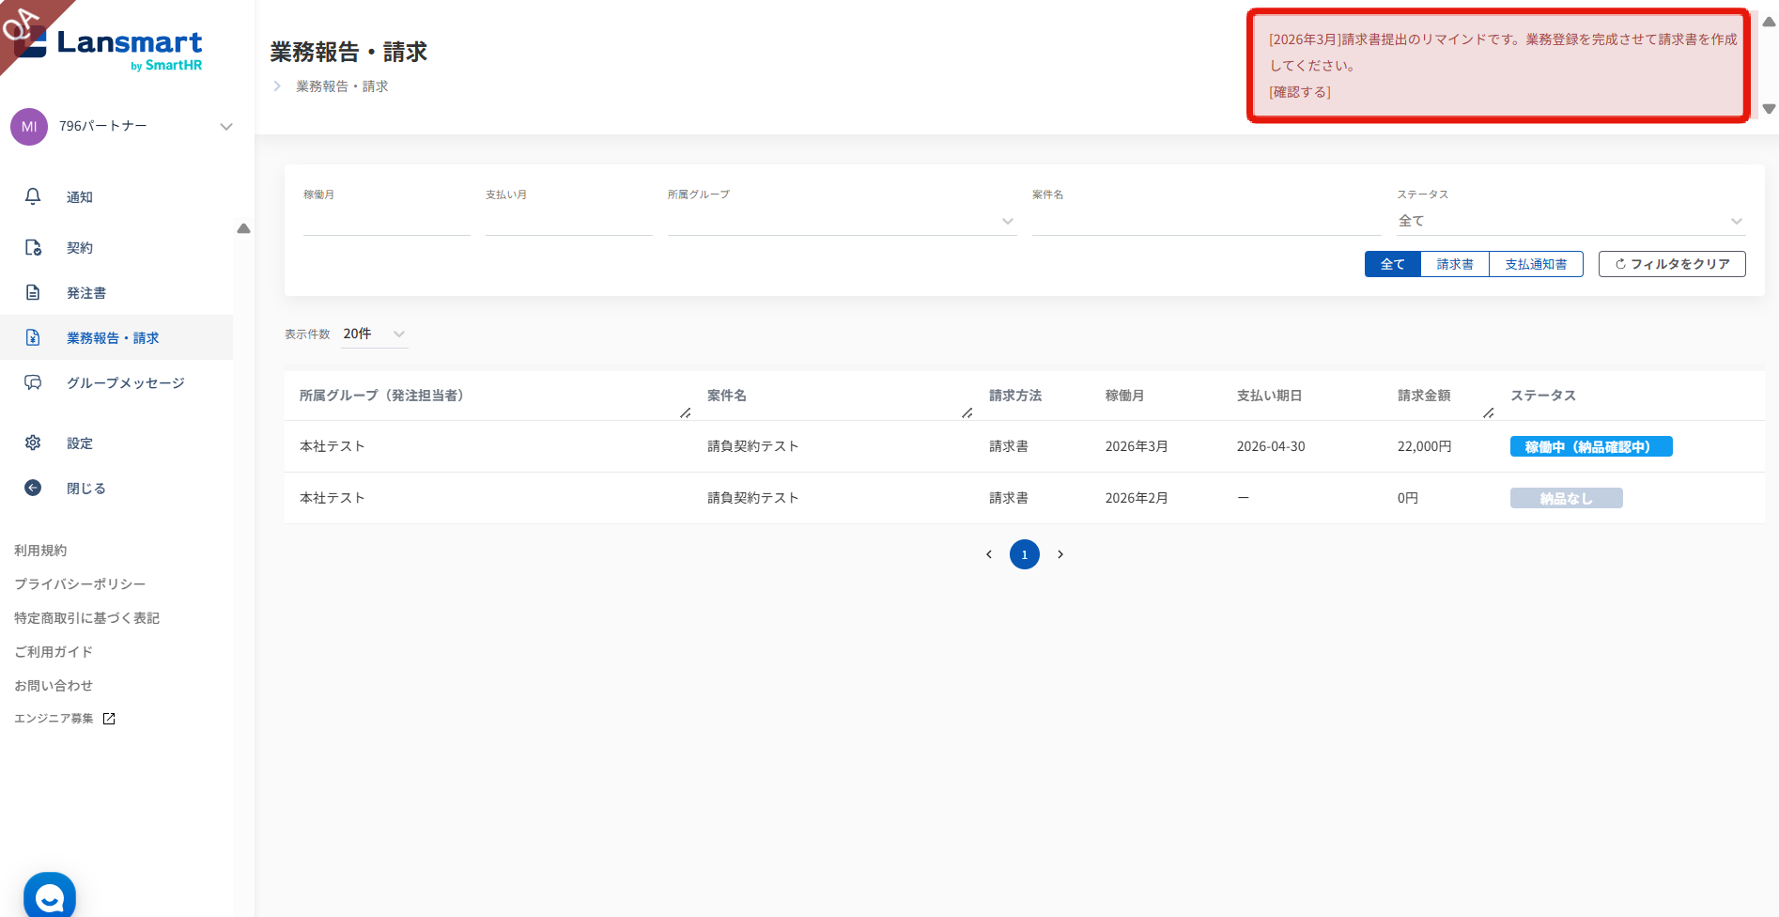Viewport: 1779px width, 917px height.
Task: Expand the 796パートナー account dropdown
Action: point(226,127)
